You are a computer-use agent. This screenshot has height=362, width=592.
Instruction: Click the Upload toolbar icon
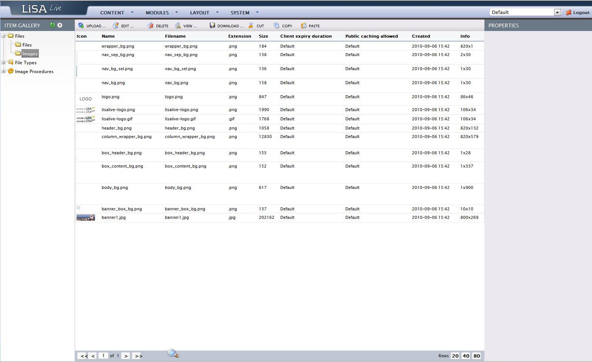tap(81, 25)
